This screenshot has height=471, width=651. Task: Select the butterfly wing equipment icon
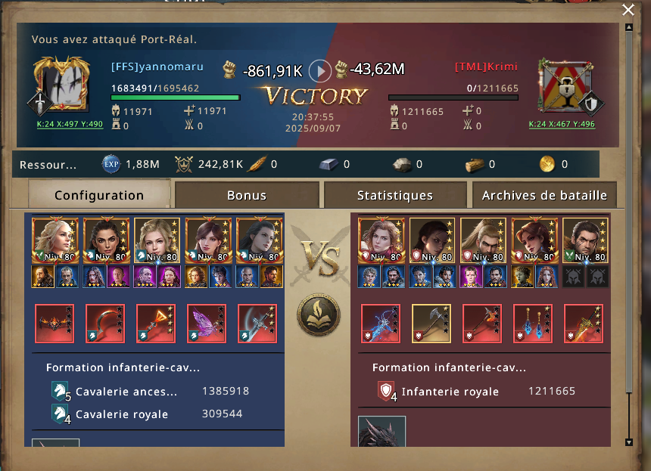[x=207, y=324]
